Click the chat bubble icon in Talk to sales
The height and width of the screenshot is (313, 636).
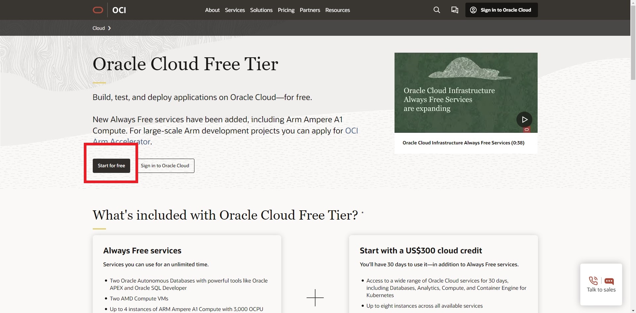(609, 281)
